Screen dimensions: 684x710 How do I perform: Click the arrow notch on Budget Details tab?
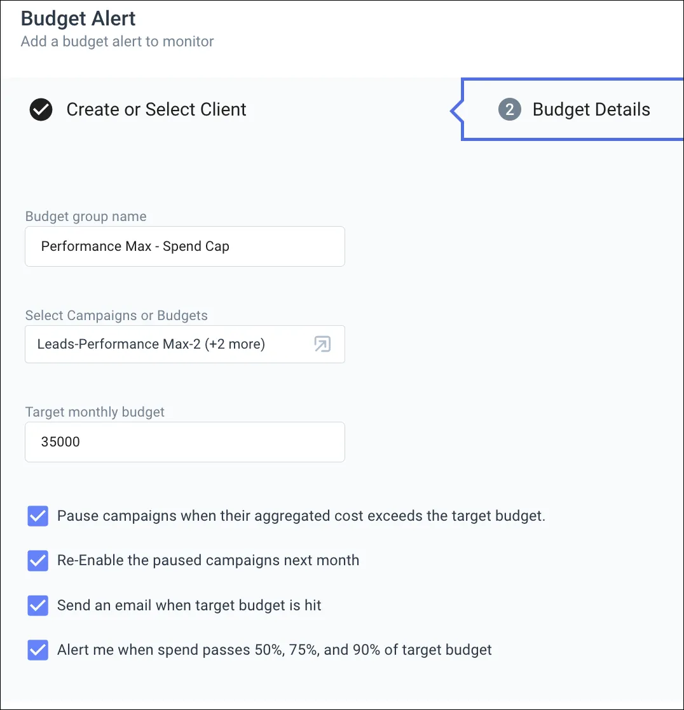(x=456, y=111)
